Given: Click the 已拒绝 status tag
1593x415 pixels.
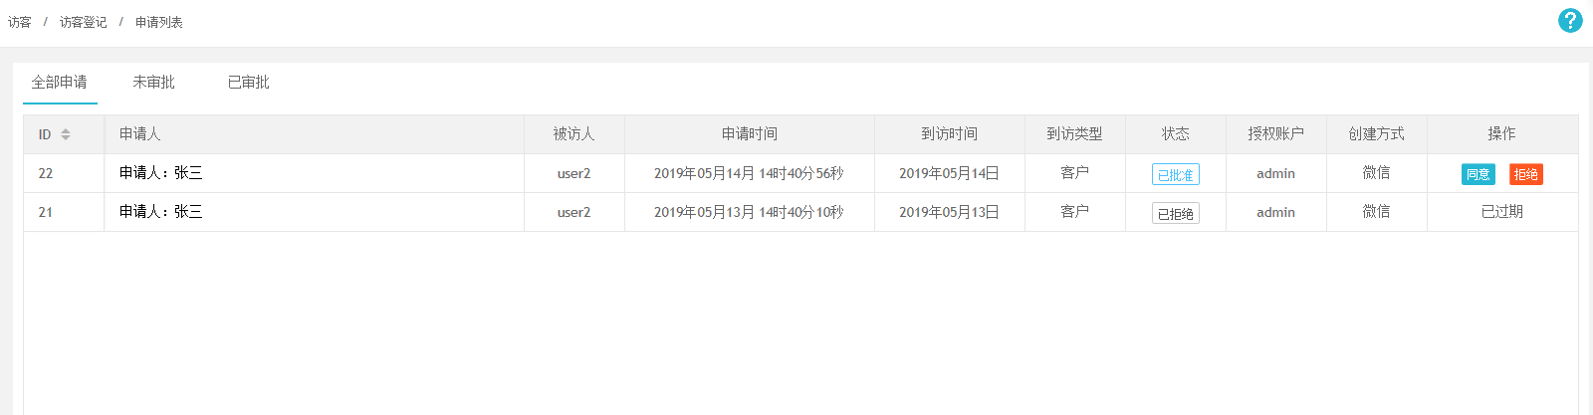Looking at the screenshot, I should (1175, 213).
